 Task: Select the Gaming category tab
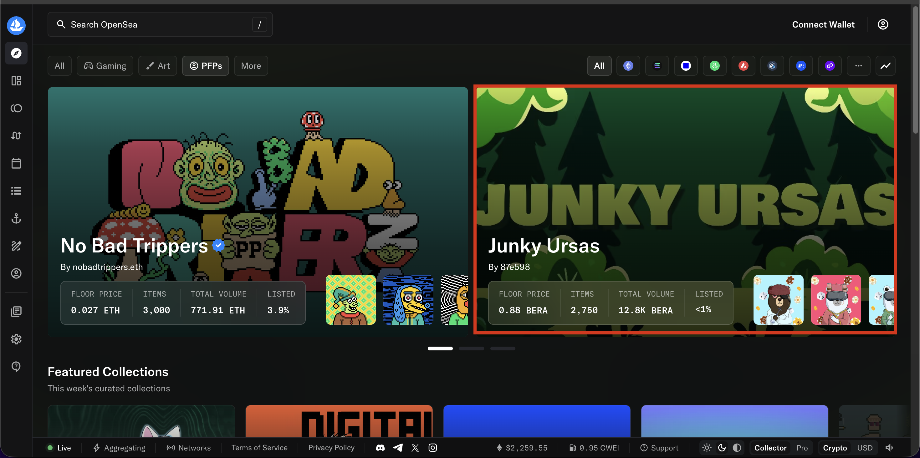click(x=105, y=66)
